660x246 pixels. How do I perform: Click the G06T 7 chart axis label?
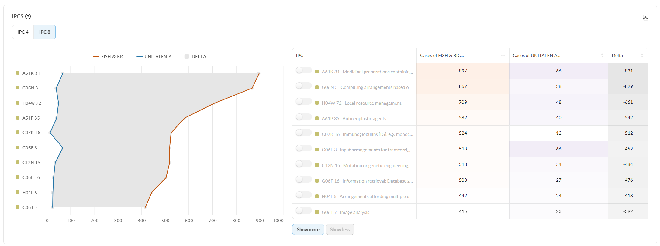point(30,207)
